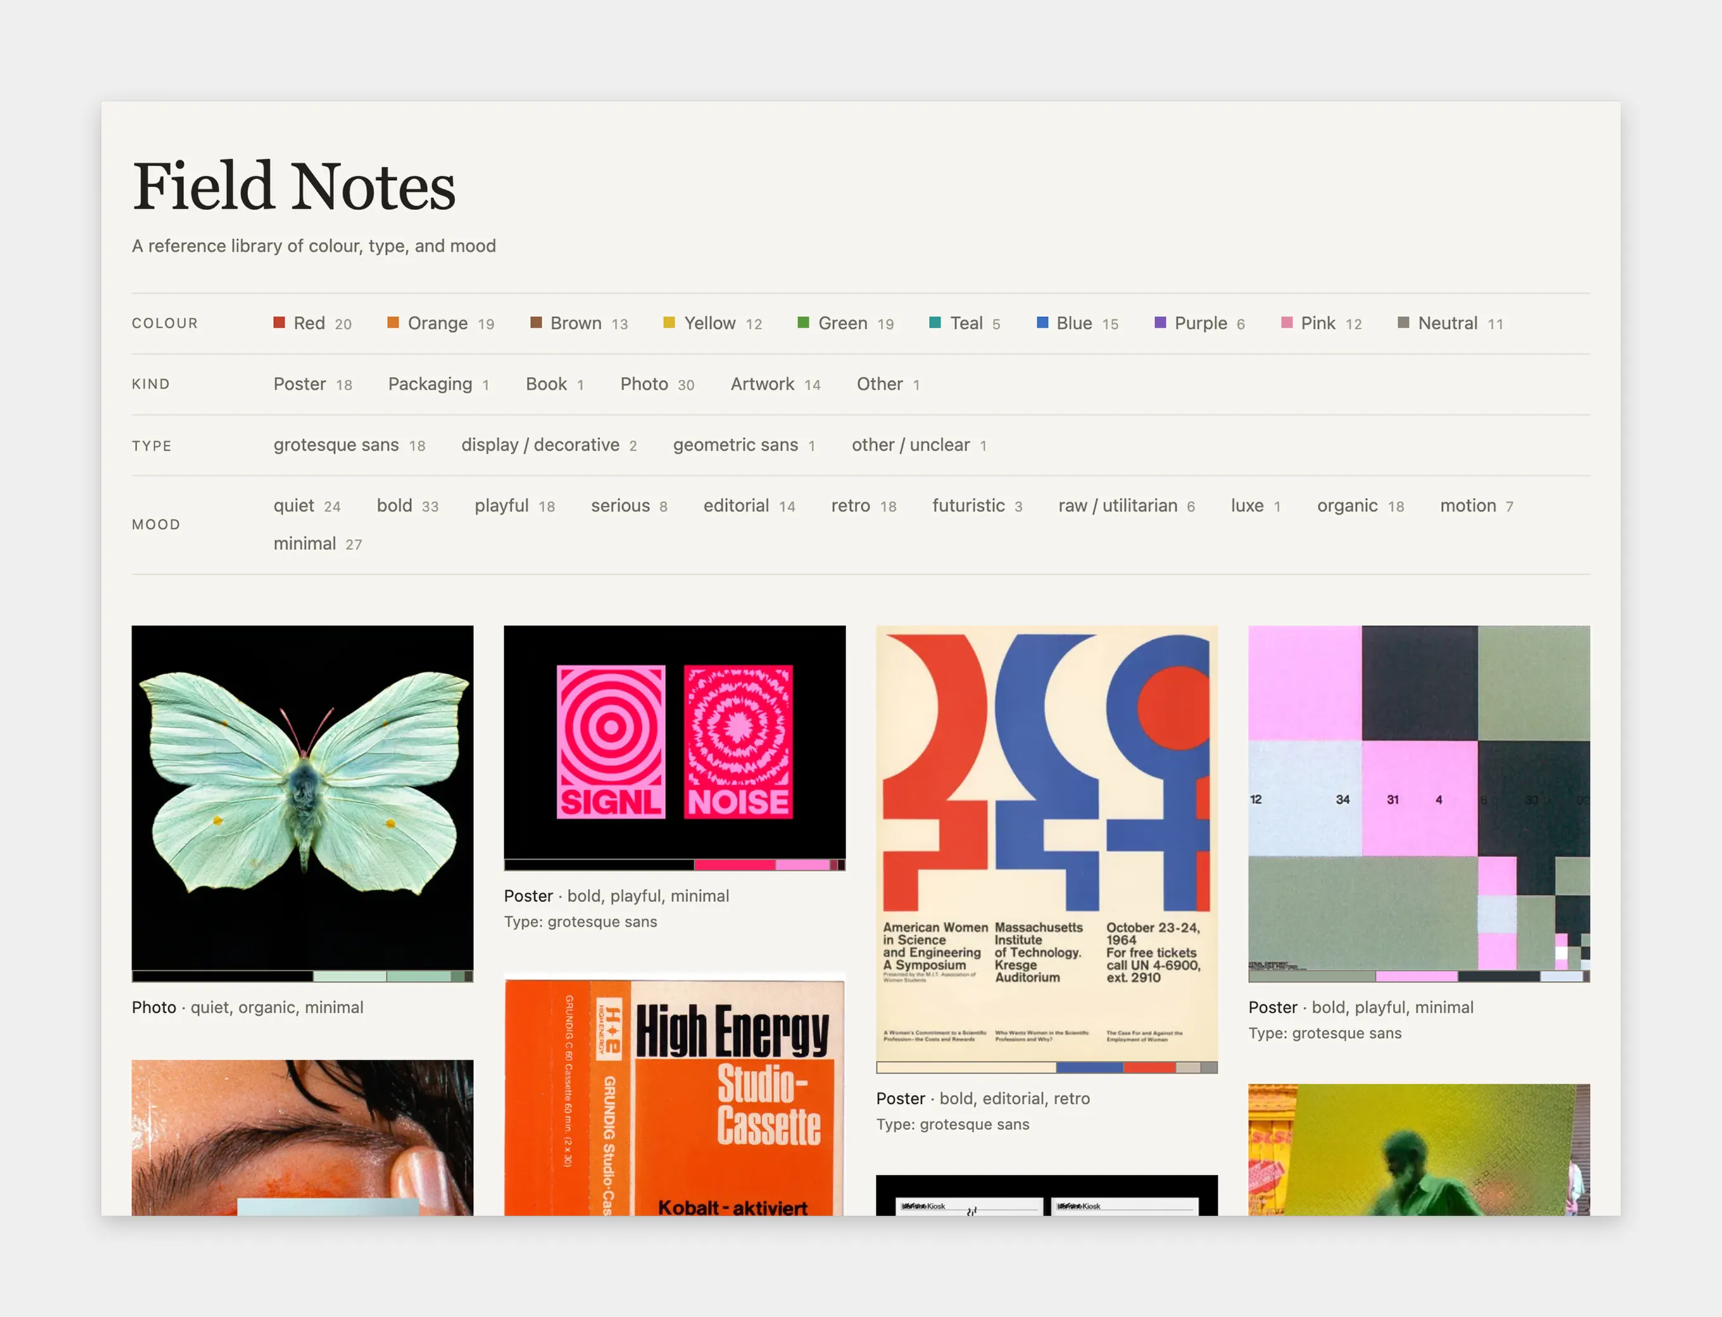This screenshot has width=1722, height=1317.
Task: Choose the retro mood filter
Action: pyautogui.click(x=863, y=506)
